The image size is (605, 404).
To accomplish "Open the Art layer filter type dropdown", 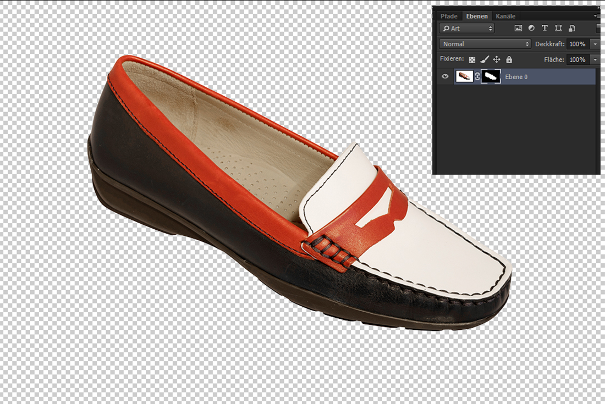I will (x=466, y=28).
